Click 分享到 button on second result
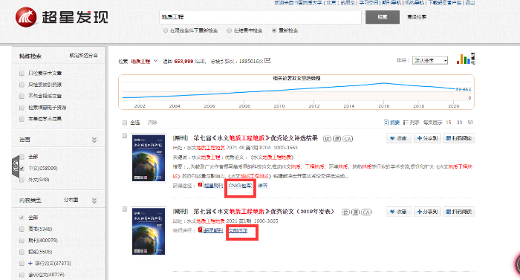Viewport: 520px width, 280px height. pyautogui.click(x=427, y=212)
